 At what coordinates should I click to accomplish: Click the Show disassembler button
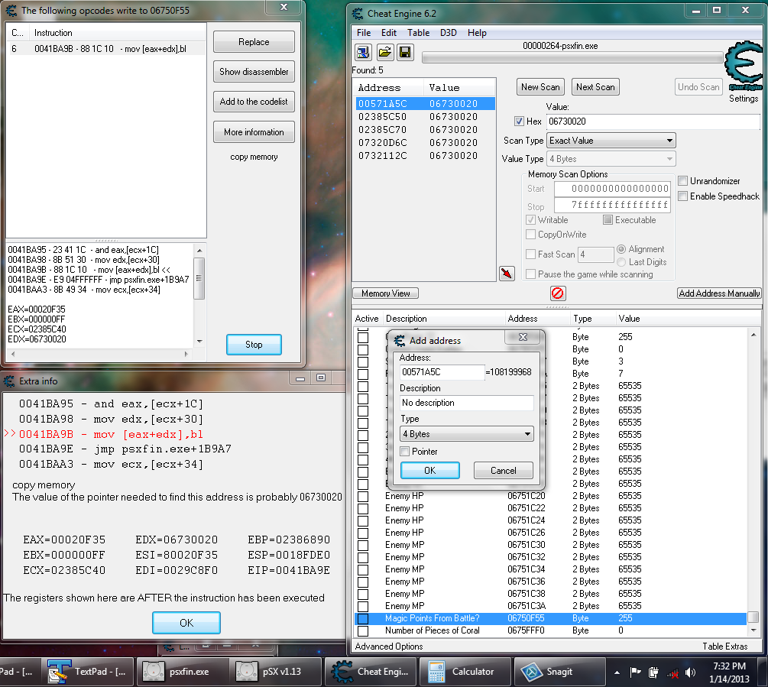[254, 72]
